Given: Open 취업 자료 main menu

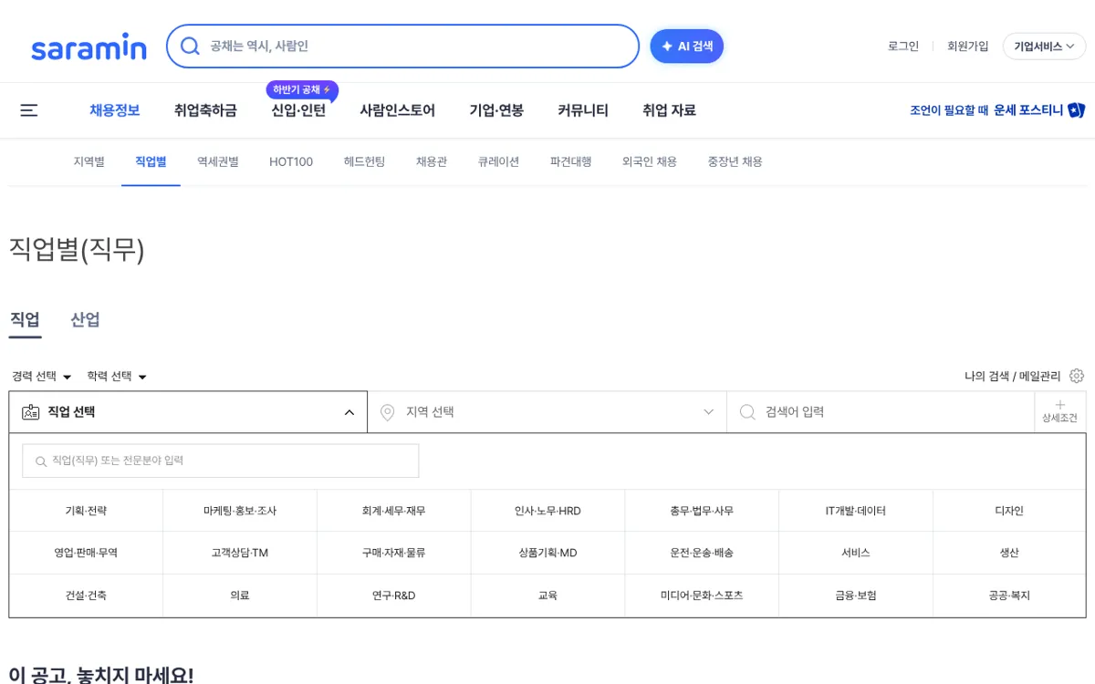Looking at the screenshot, I should point(669,110).
